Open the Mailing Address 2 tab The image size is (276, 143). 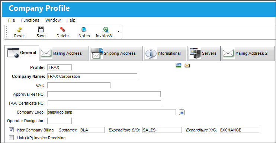click(247, 53)
